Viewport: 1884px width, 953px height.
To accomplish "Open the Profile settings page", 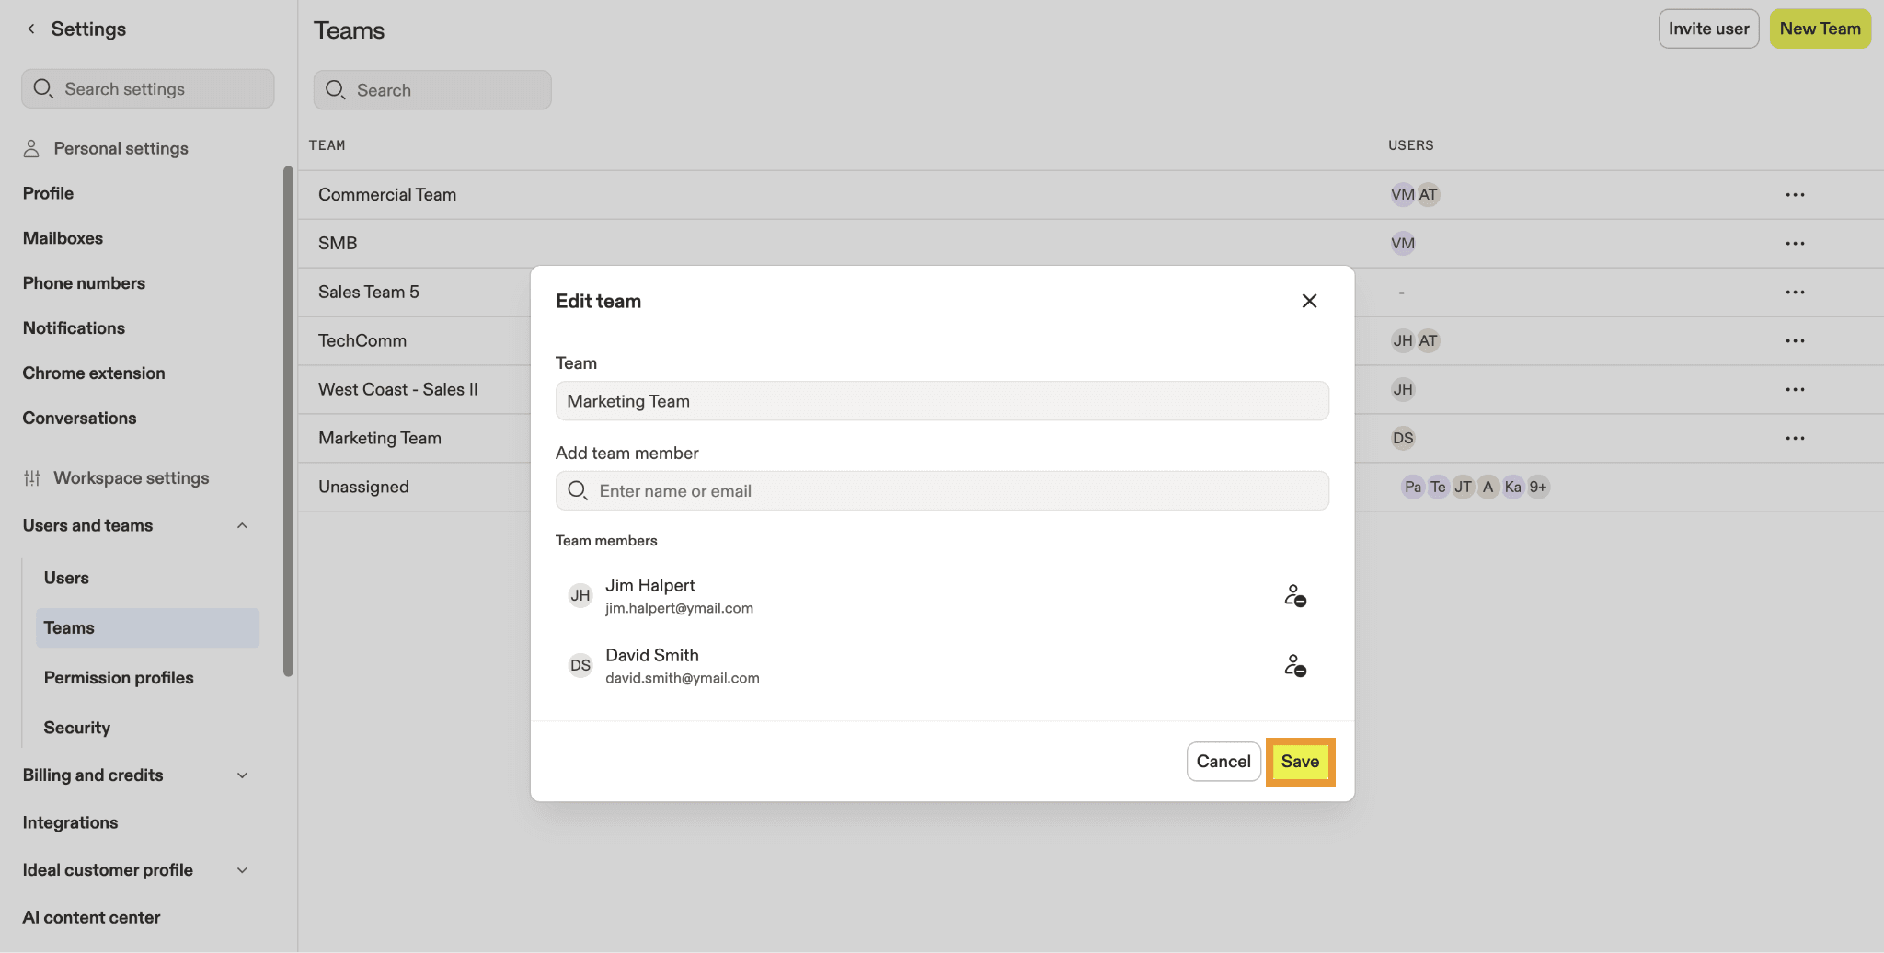I will [48, 193].
